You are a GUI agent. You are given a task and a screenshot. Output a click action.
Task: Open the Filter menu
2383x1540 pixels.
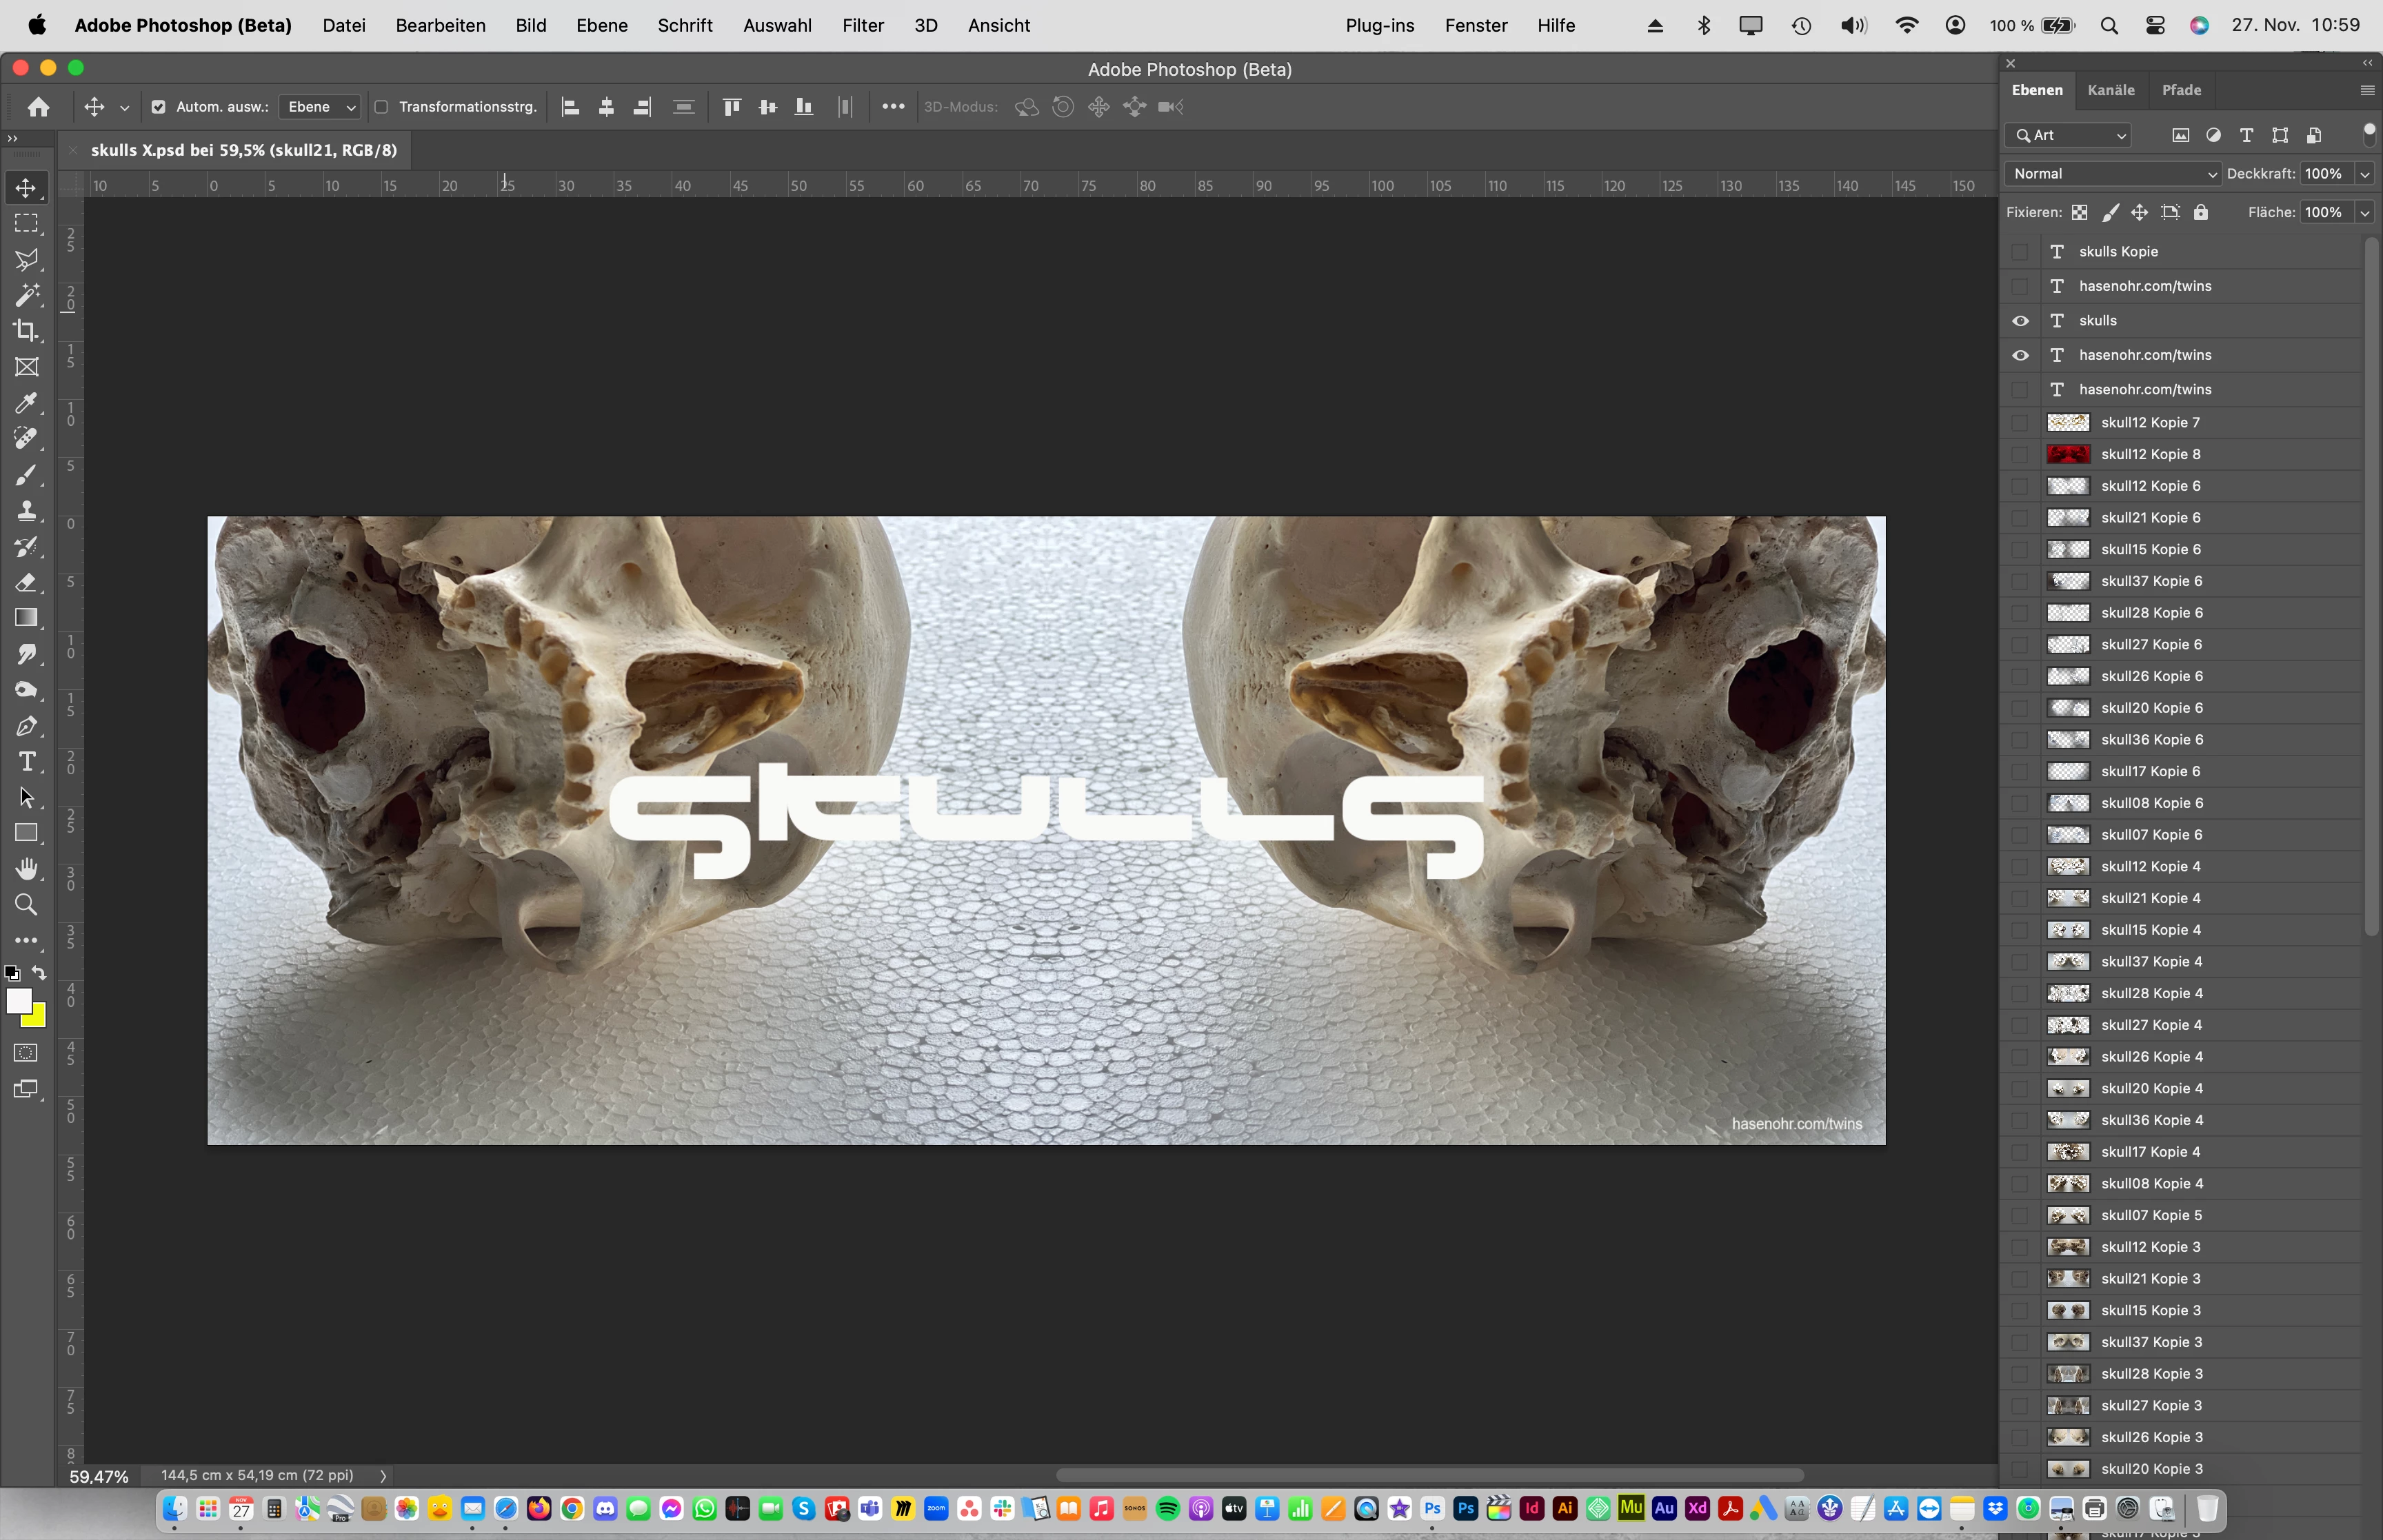coord(862,25)
